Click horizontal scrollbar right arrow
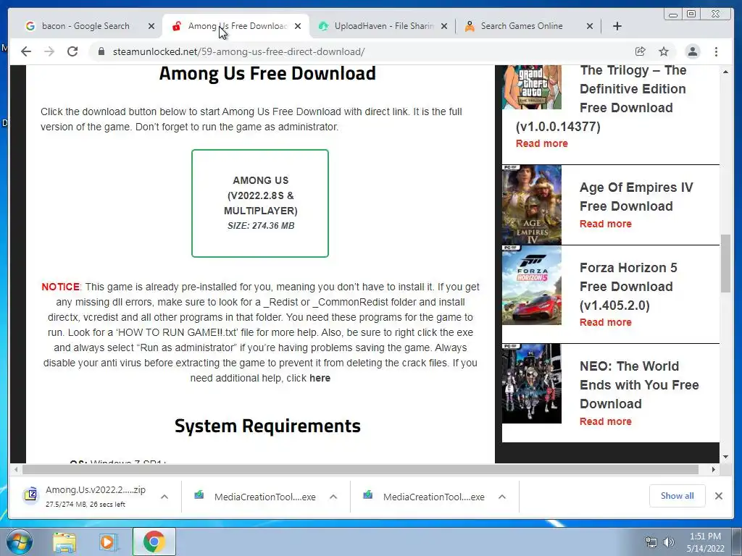The image size is (742, 556). coord(713,469)
